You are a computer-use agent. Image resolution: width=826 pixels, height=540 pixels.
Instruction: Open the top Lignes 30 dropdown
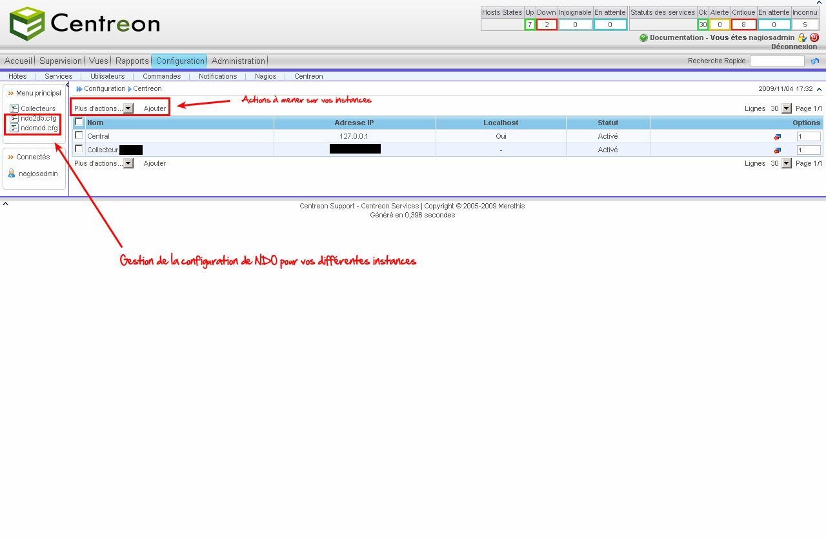(786, 108)
